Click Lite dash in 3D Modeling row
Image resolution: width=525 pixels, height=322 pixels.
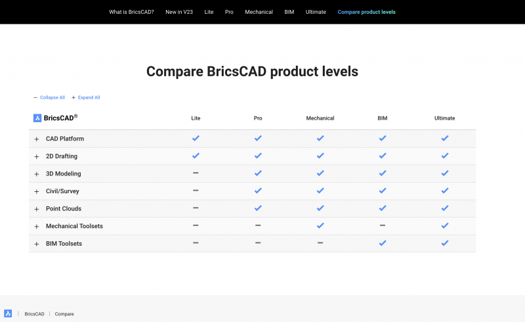tap(196, 173)
